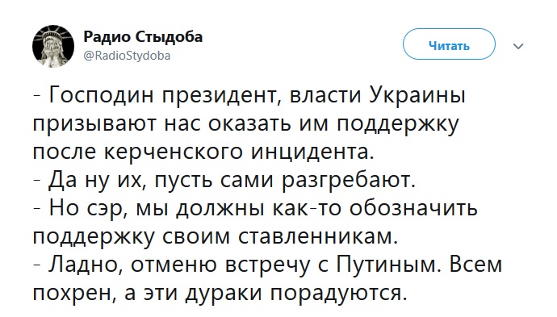Click the word разгребают in the tweet
The width and height of the screenshot is (557, 317).
click(349, 181)
